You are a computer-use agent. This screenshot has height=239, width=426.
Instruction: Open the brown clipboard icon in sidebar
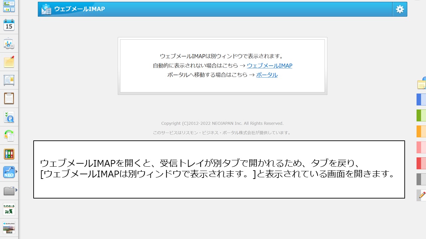coord(9,99)
